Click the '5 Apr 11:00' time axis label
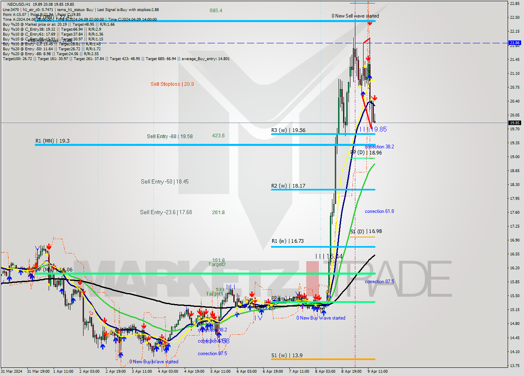The image size is (524, 376). (x=220, y=372)
